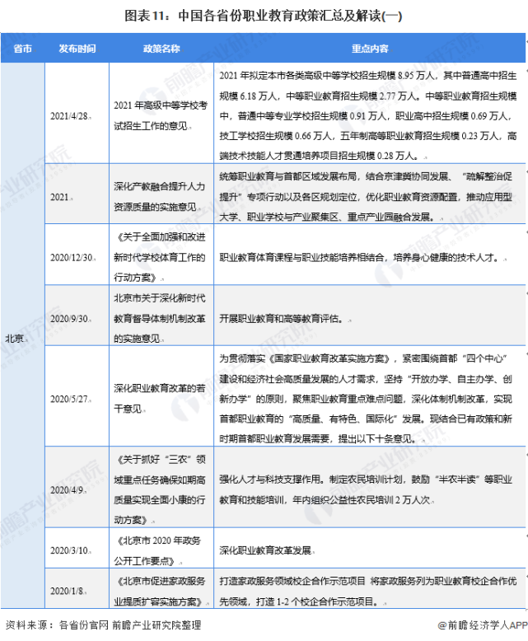The height and width of the screenshot is (641, 528).
Task: Click the @前瞻经济学人APP credit text
Action: pos(483,625)
